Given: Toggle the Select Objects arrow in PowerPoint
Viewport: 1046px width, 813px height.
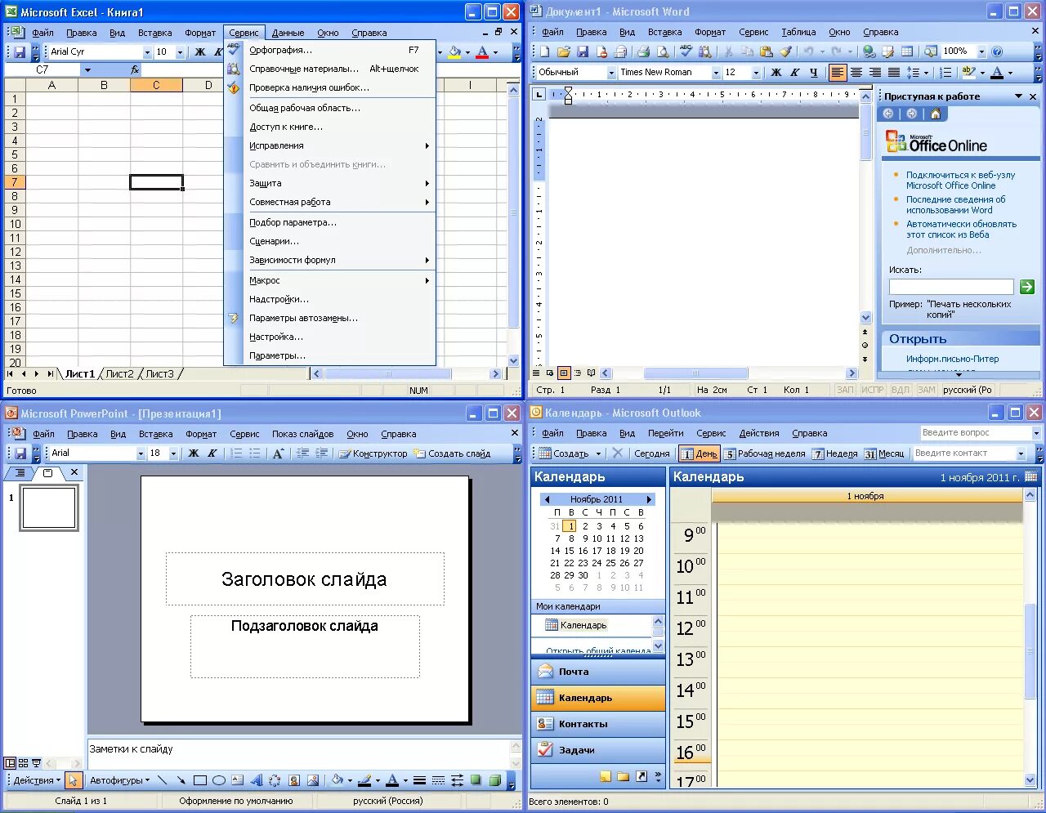Looking at the screenshot, I should 74,780.
